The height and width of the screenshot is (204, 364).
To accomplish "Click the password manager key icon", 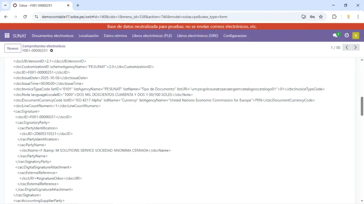I will (312, 17).
